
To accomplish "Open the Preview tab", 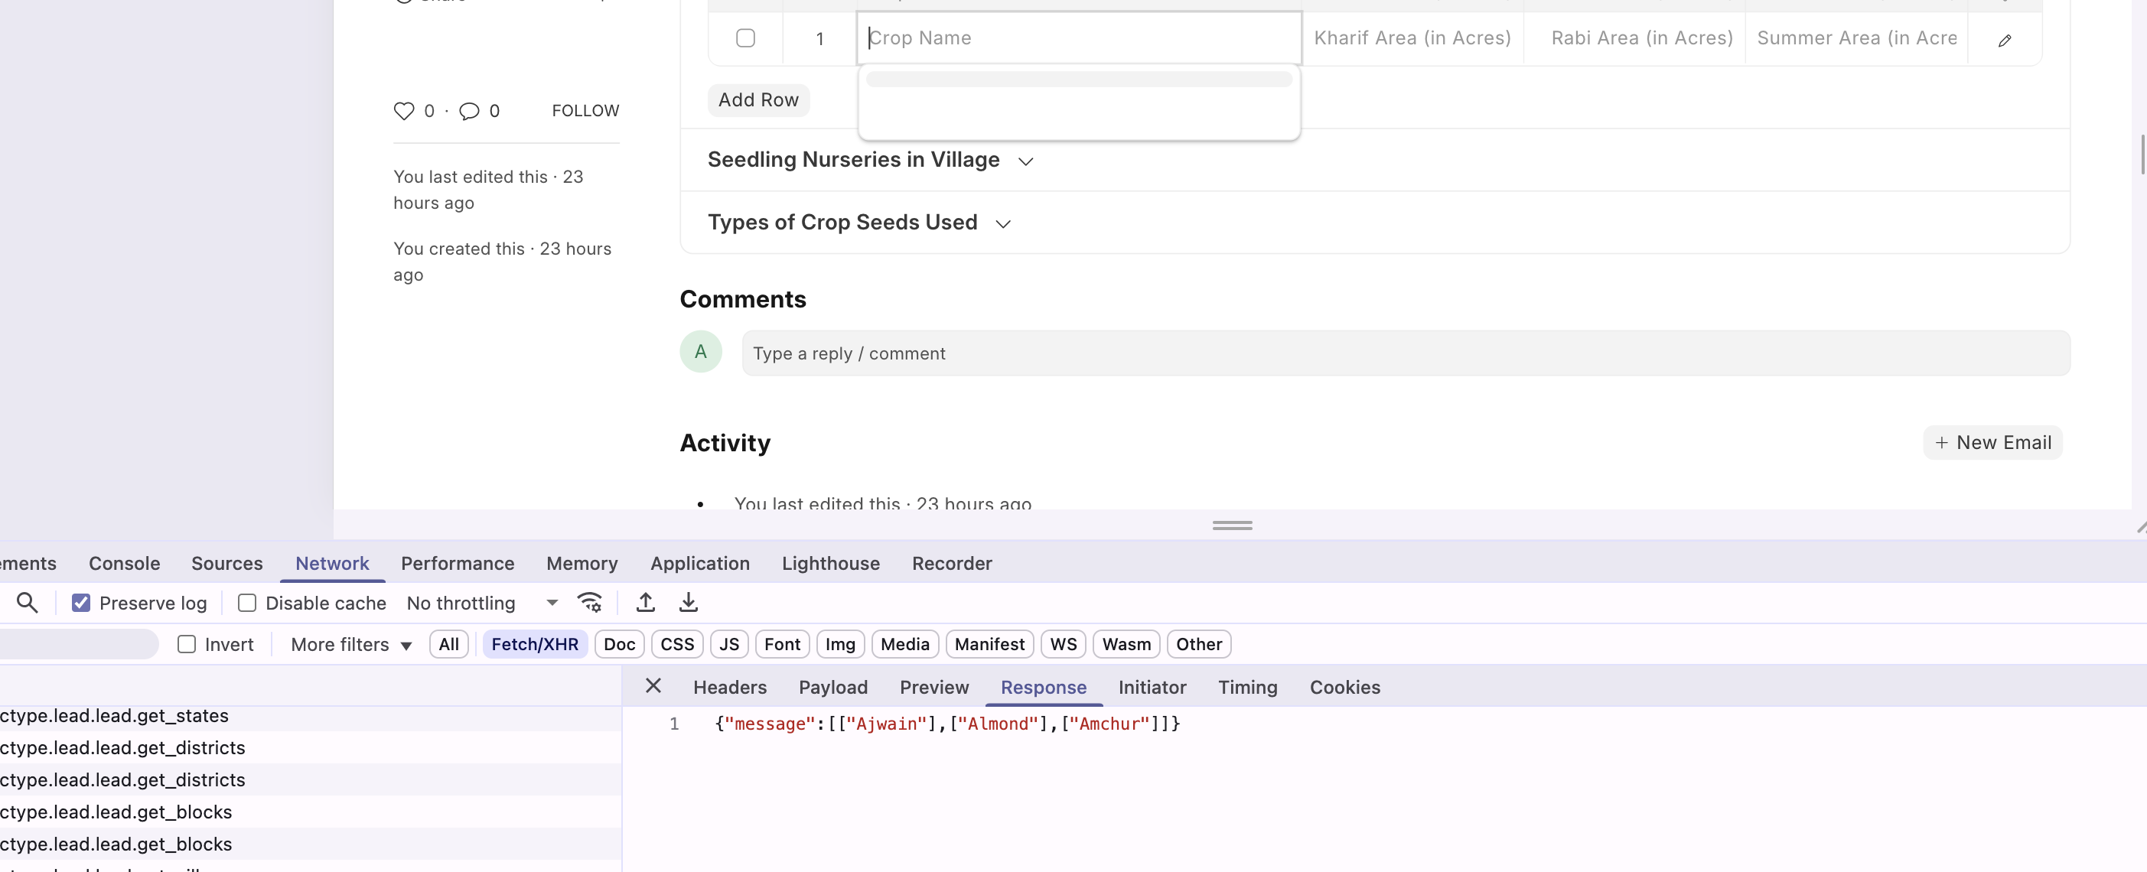I will [x=933, y=687].
